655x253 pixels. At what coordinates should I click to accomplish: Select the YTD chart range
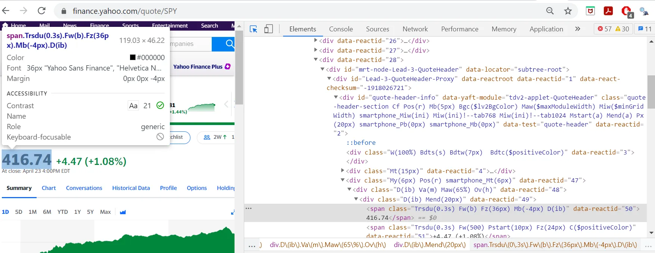pos(62,212)
